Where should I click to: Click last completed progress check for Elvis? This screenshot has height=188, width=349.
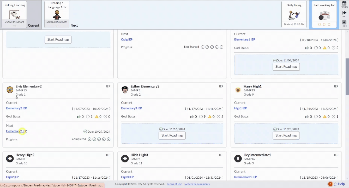click(109, 139)
